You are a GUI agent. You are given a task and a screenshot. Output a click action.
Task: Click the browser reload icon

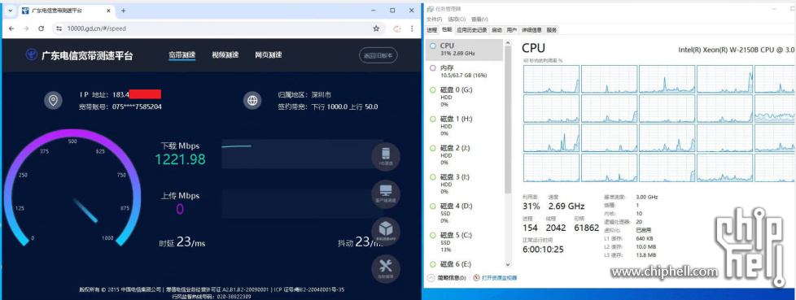[x=42, y=29]
